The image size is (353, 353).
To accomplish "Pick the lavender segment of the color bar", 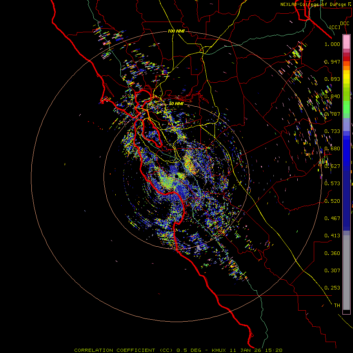I will coord(346,124).
